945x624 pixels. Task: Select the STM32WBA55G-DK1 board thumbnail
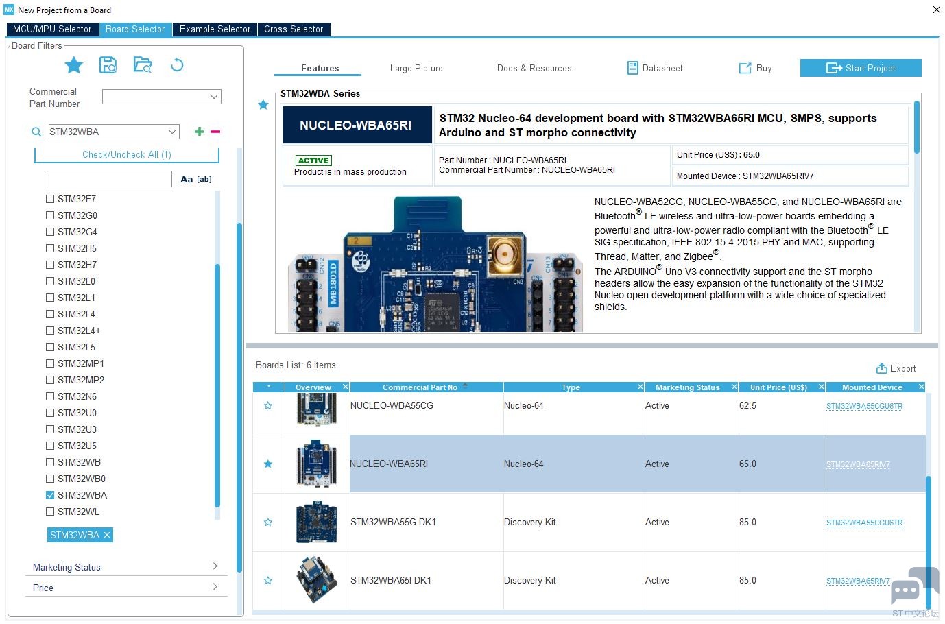point(317,523)
